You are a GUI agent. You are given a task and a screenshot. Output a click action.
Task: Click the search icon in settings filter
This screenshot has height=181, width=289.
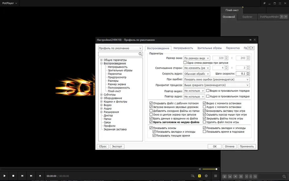[140, 54]
